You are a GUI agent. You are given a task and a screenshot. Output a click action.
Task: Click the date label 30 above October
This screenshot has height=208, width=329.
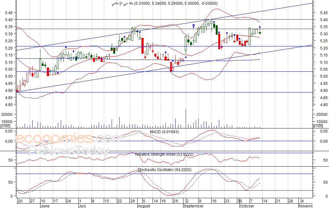click(x=240, y=201)
